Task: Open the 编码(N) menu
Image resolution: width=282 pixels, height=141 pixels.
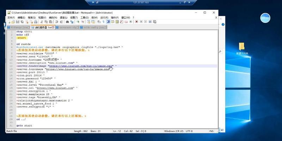Action: tap(53, 17)
